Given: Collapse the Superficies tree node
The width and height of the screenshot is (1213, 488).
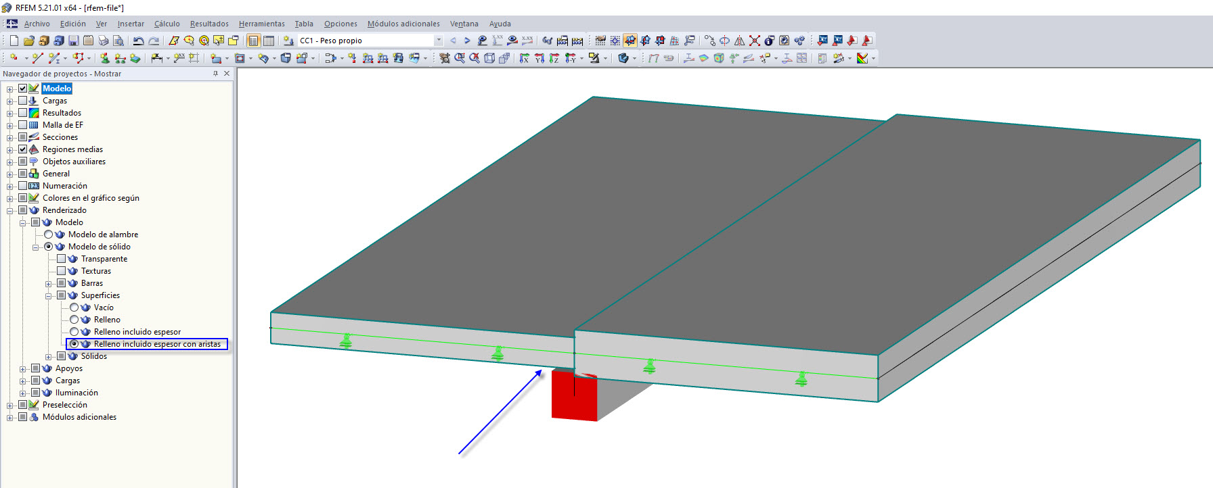Looking at the screenshot, I should coord(49,296).
